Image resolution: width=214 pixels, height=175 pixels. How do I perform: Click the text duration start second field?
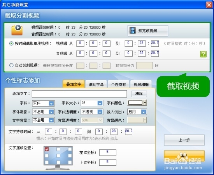pyautogui.click(x=78, y=132)
